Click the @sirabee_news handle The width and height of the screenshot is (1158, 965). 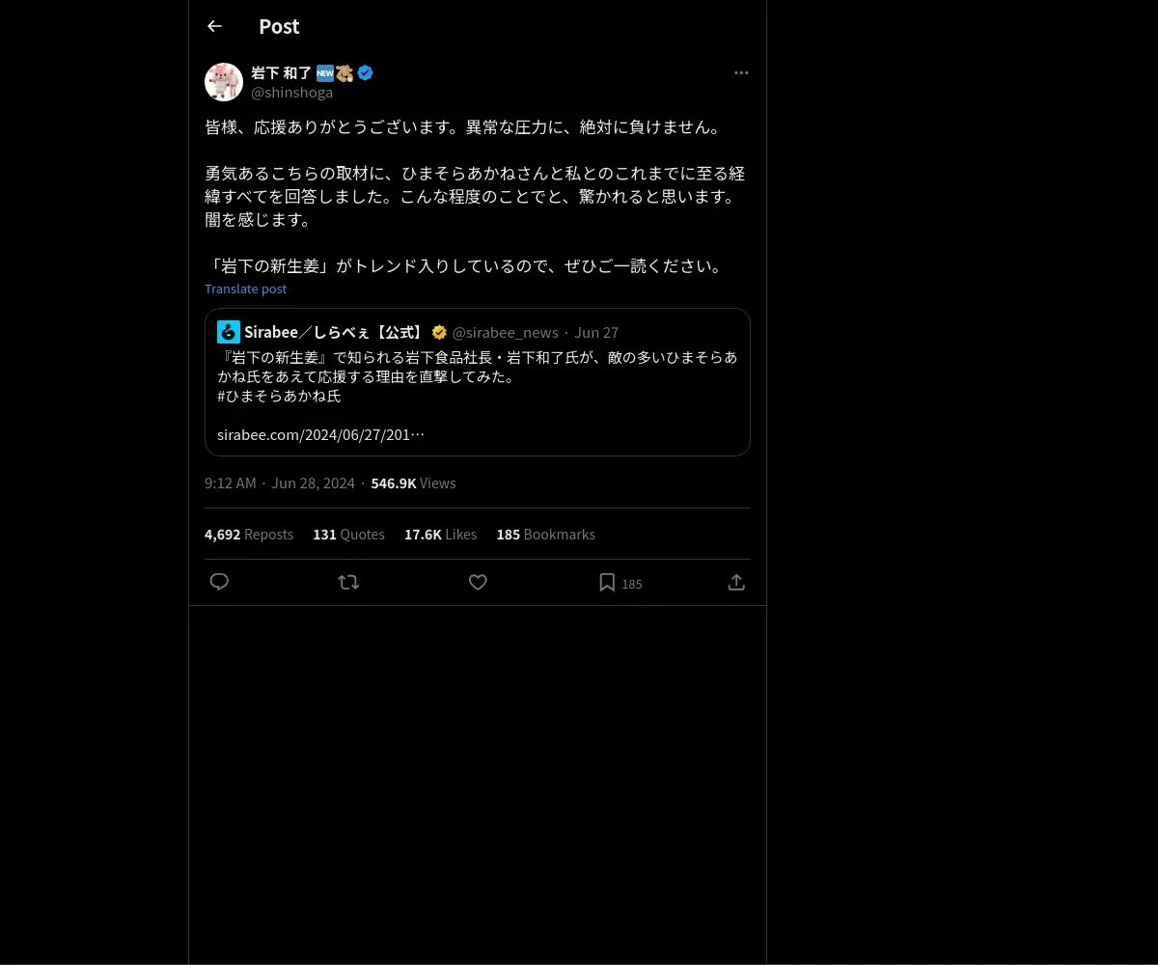coord(505,332)
